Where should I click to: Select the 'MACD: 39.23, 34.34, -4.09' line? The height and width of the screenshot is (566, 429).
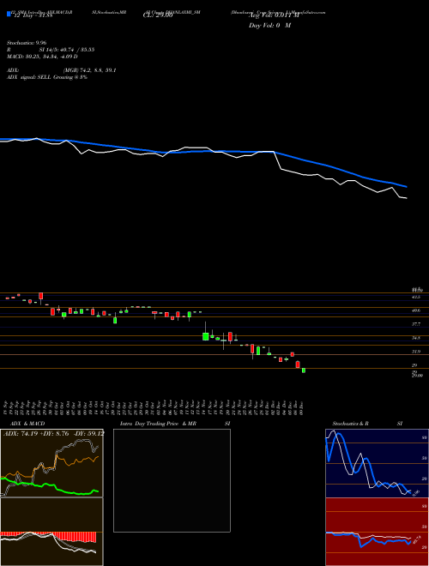point(42,57)
